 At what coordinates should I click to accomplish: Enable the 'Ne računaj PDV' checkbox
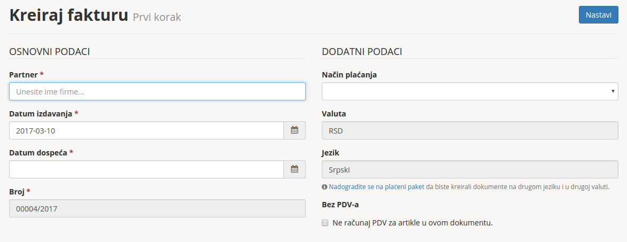click(325, 223)
